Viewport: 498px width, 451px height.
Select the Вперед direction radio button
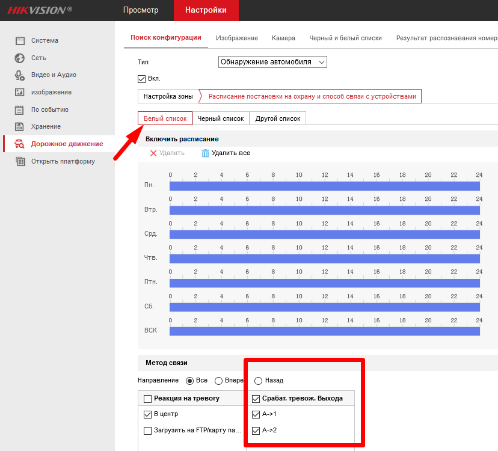pyautogui.click(x=218, y=381)
